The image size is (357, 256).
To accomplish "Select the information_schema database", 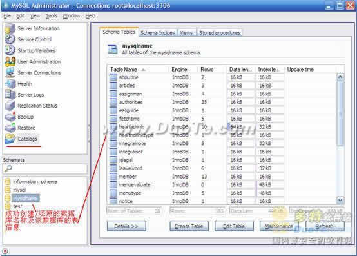I will point(35,182).
